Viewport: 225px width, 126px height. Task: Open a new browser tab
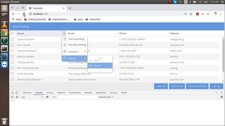pyautogui.click(x=70, y=8)
